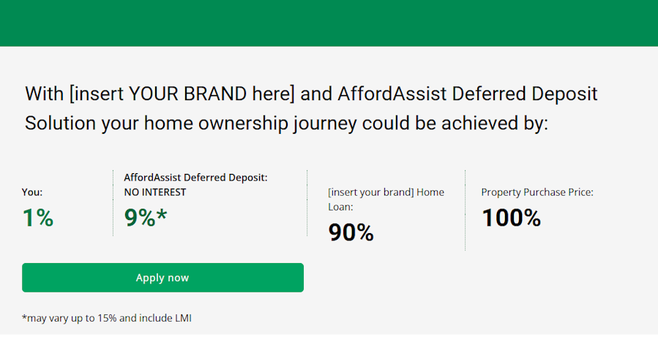Click the asterisk beside 9%
The image size is (658, 353).
162,215
